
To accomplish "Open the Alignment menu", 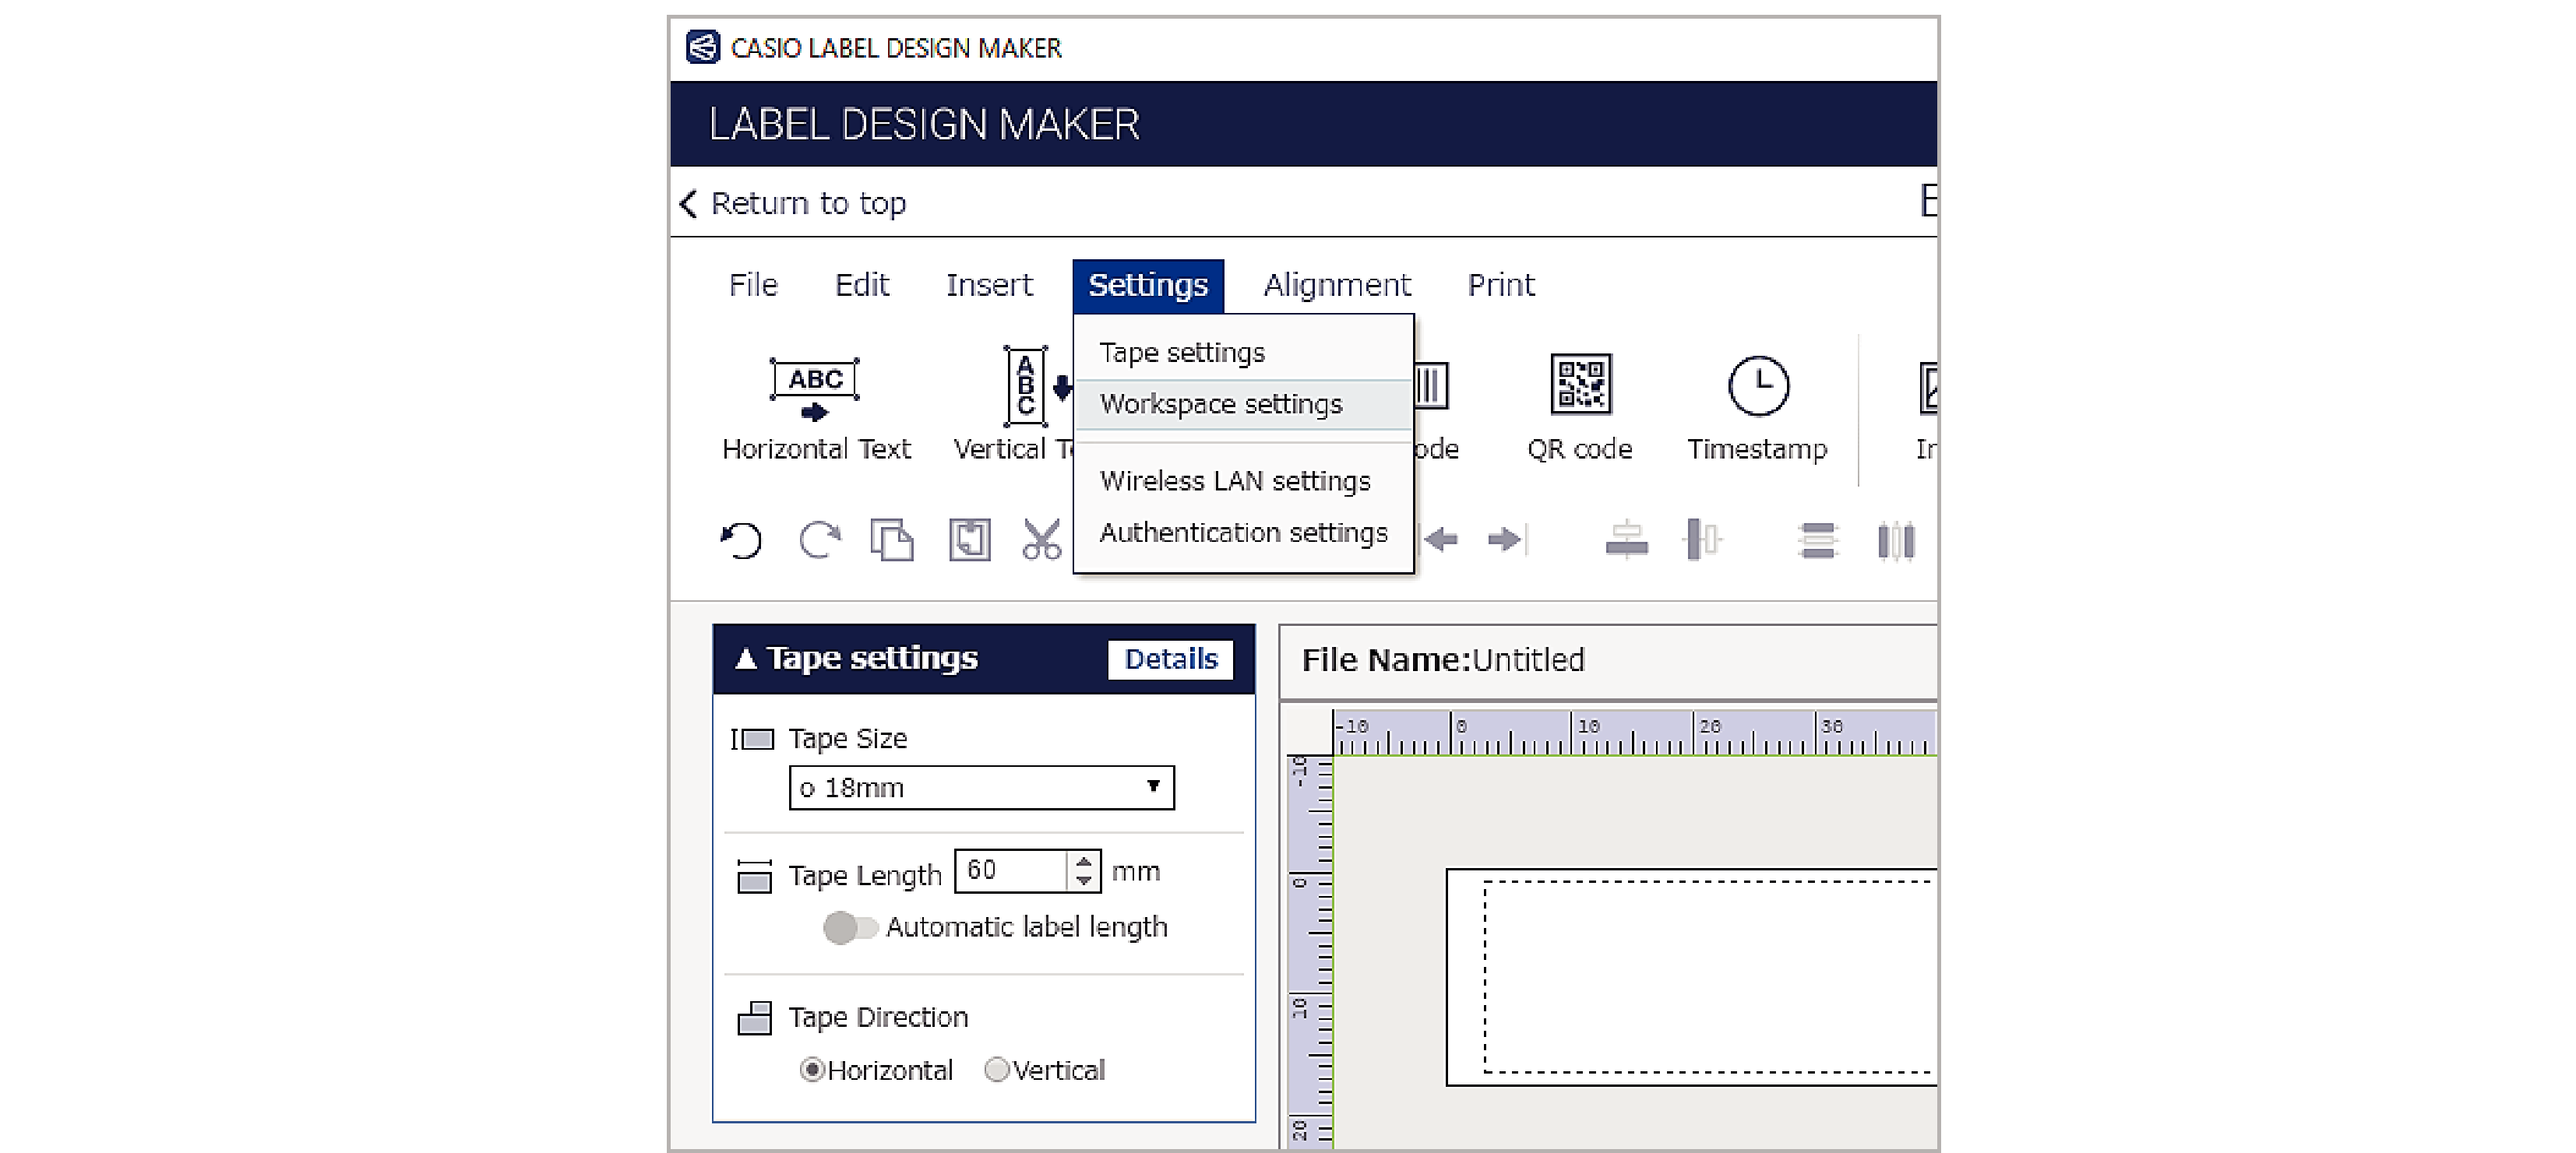I will point(1337,286).
